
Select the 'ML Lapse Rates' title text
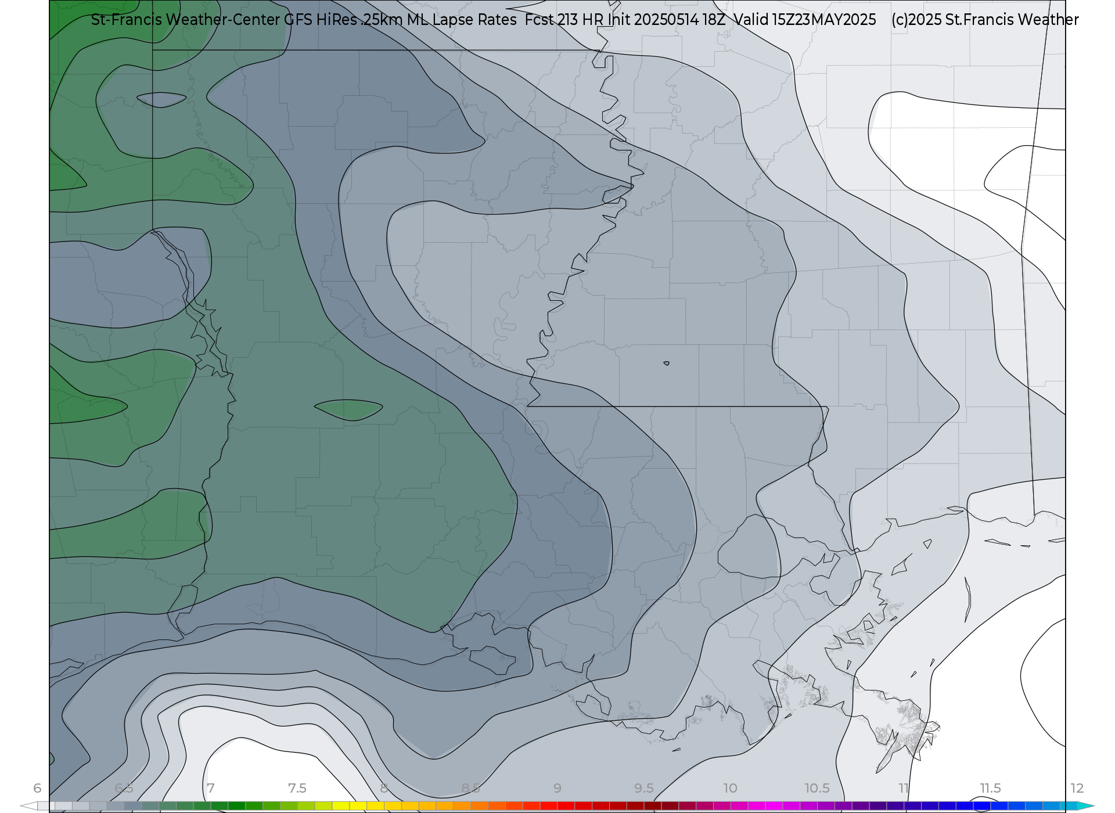point(462,20)
